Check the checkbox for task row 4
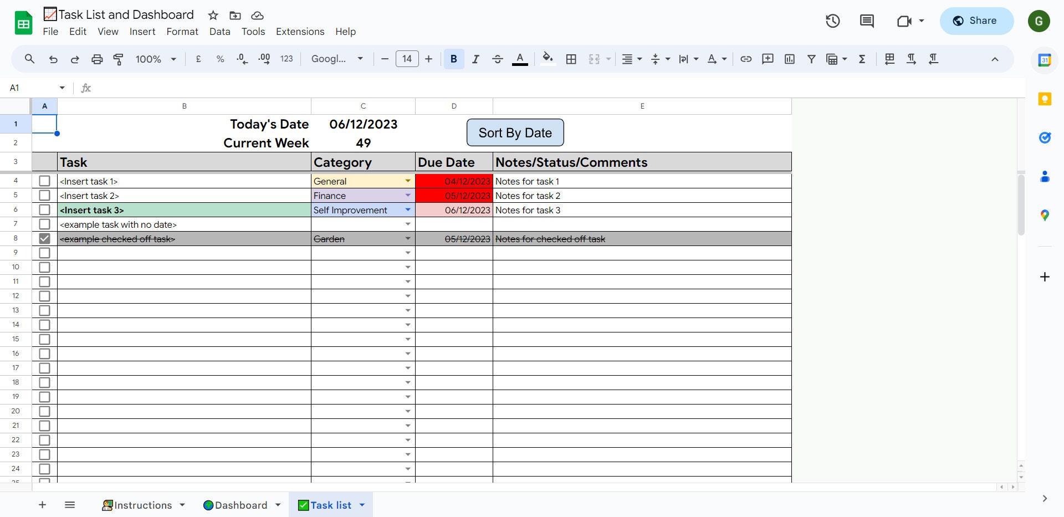Screen dimensions: 1064x517 [44, 181]
